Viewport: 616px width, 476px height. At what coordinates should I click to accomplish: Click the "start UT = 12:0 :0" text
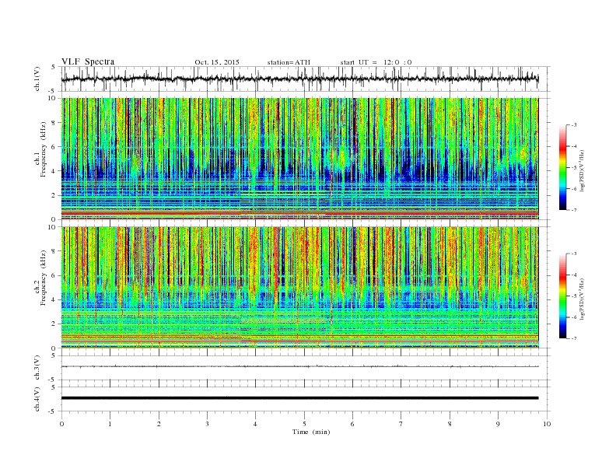click(x=376, y=62)
